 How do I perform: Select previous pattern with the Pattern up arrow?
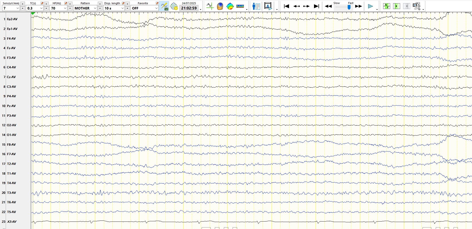[100, 3]
